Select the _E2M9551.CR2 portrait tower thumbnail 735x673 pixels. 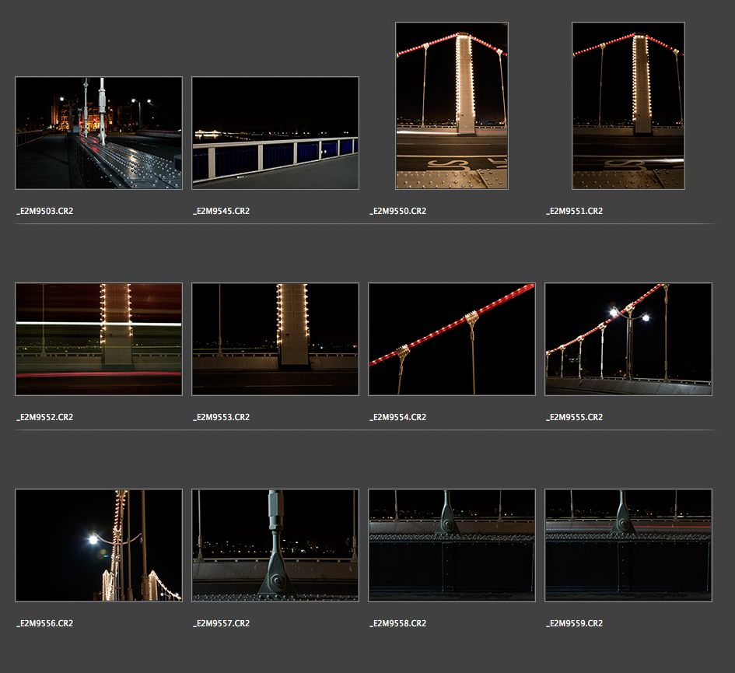628,106
